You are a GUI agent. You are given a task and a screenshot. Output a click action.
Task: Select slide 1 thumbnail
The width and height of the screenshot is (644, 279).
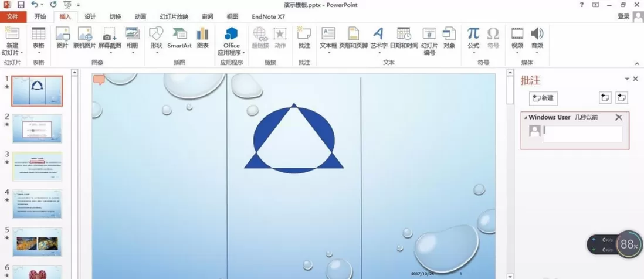tap(38, 91)
